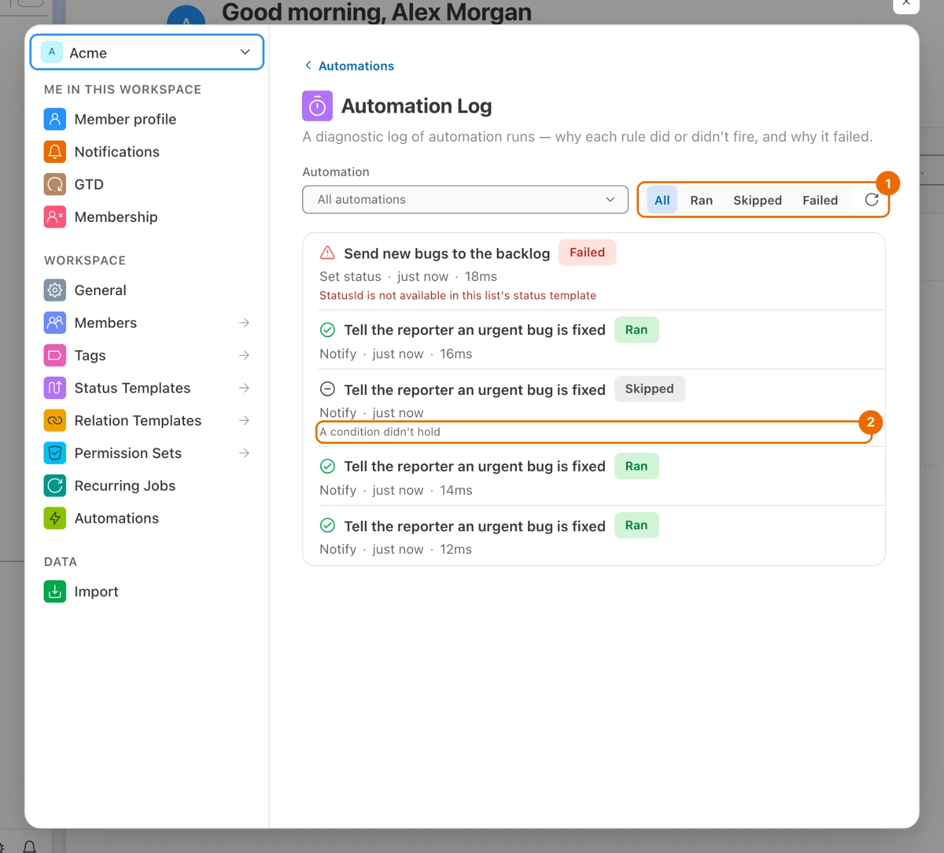Click the 12ms run's green check icon
The height and width of the screenshot is (853, 944).
click(327, 525)
